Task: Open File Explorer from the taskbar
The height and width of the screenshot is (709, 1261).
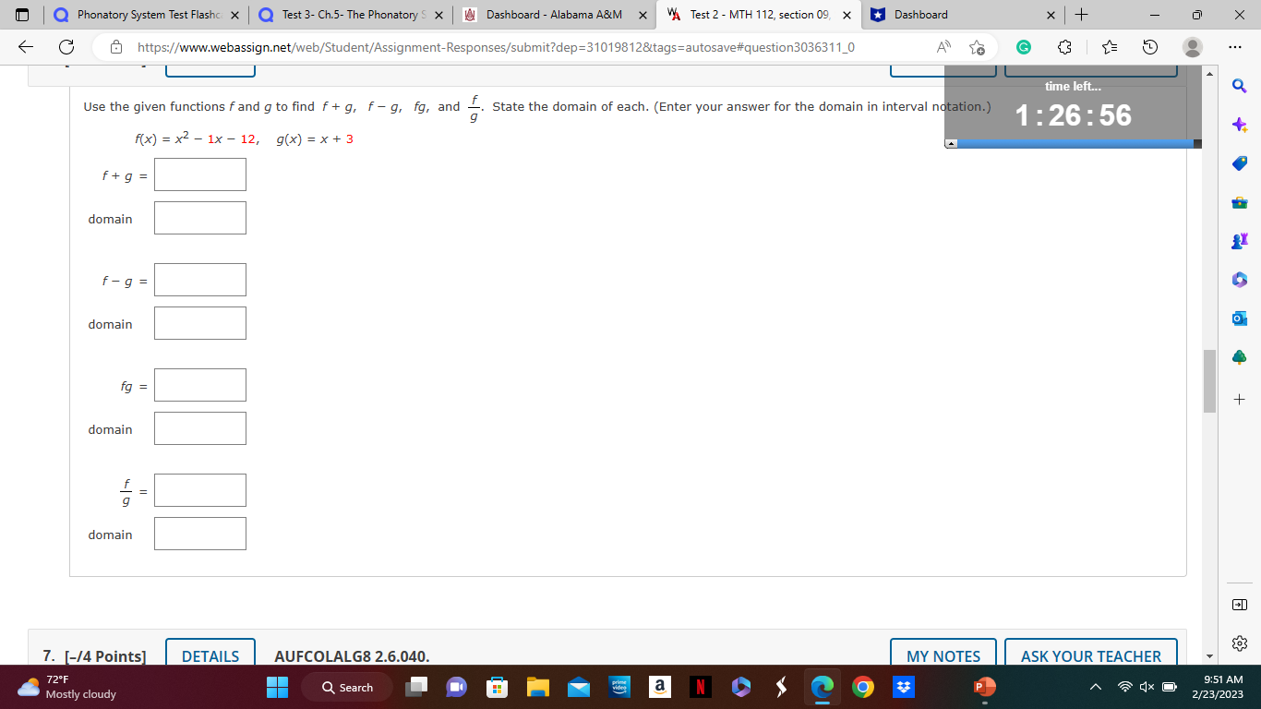Action: (537, 687)
